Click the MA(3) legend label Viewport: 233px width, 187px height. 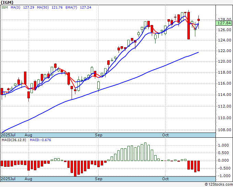click(15, 8)
